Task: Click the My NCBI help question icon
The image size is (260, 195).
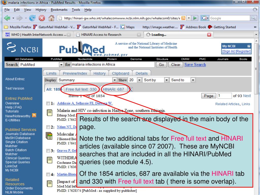Action: point(249,46)
